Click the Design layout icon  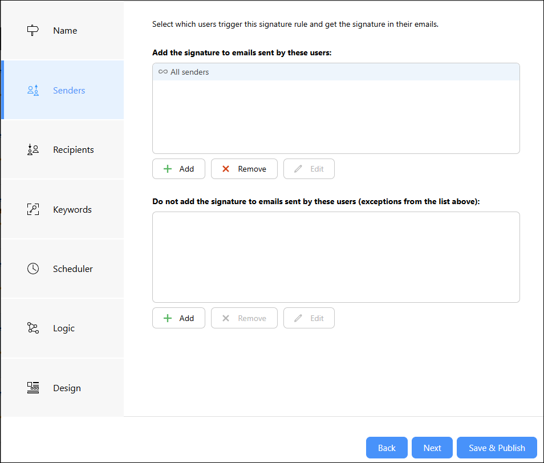(x=33, y=387)
